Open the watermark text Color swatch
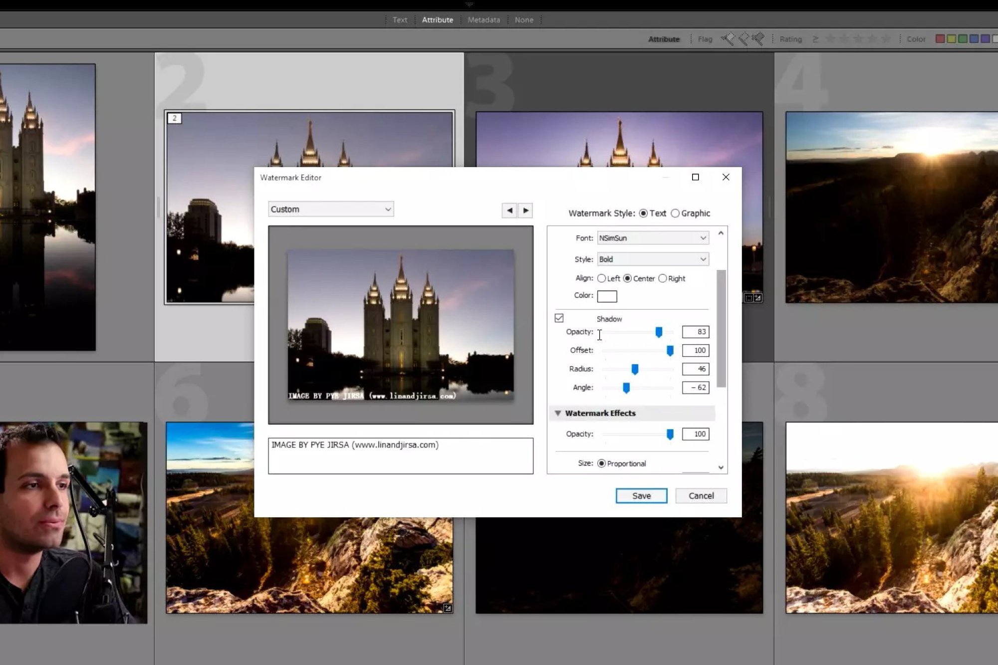 click(x=607, y=296)
